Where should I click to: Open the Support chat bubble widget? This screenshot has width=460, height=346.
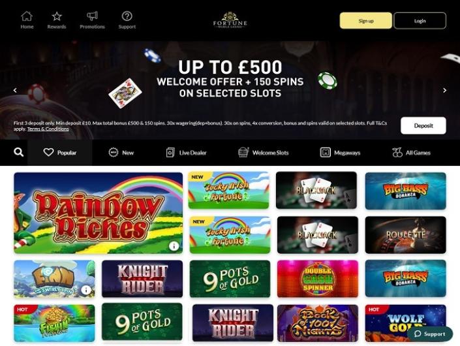pyautogui.click(x=430, y=334)
